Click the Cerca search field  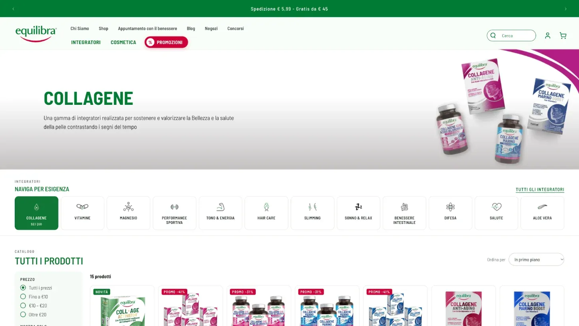tap(511, 36)
